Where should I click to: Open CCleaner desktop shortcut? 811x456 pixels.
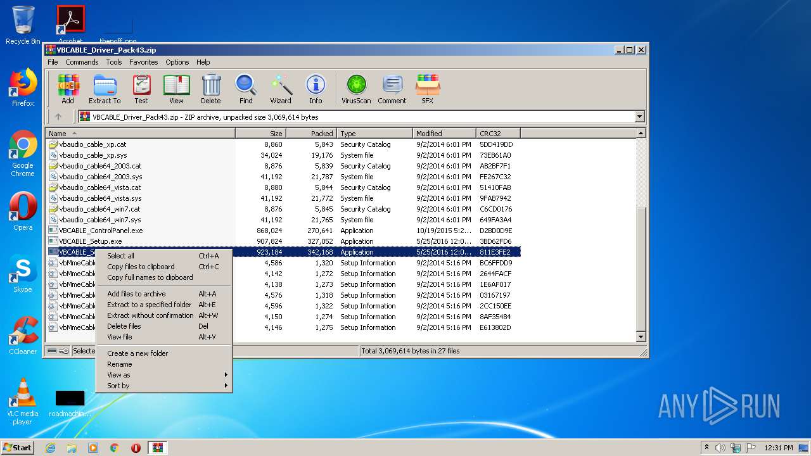[x=23, y=336]
